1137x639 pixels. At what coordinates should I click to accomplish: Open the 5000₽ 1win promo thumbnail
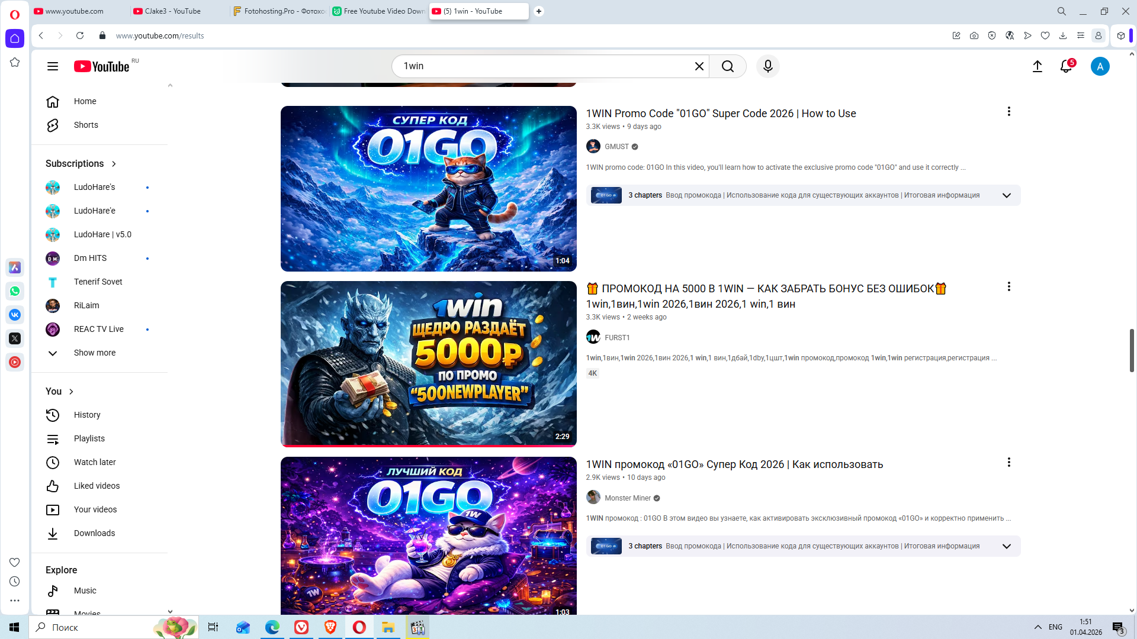[x=428, y=363]
